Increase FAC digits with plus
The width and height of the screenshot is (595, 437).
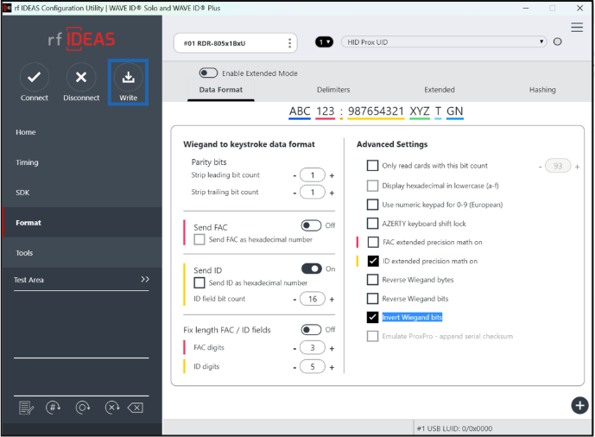point(332,349)
